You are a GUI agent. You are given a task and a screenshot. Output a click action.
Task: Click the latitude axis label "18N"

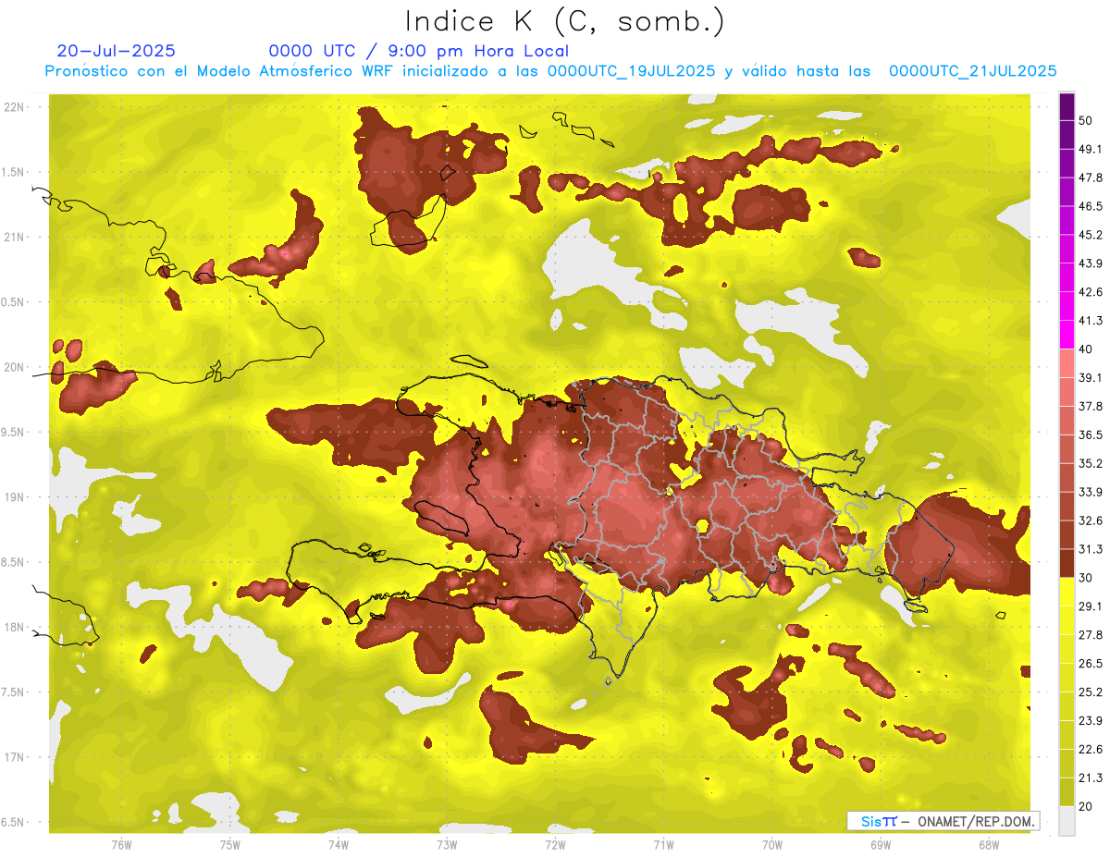16,628
